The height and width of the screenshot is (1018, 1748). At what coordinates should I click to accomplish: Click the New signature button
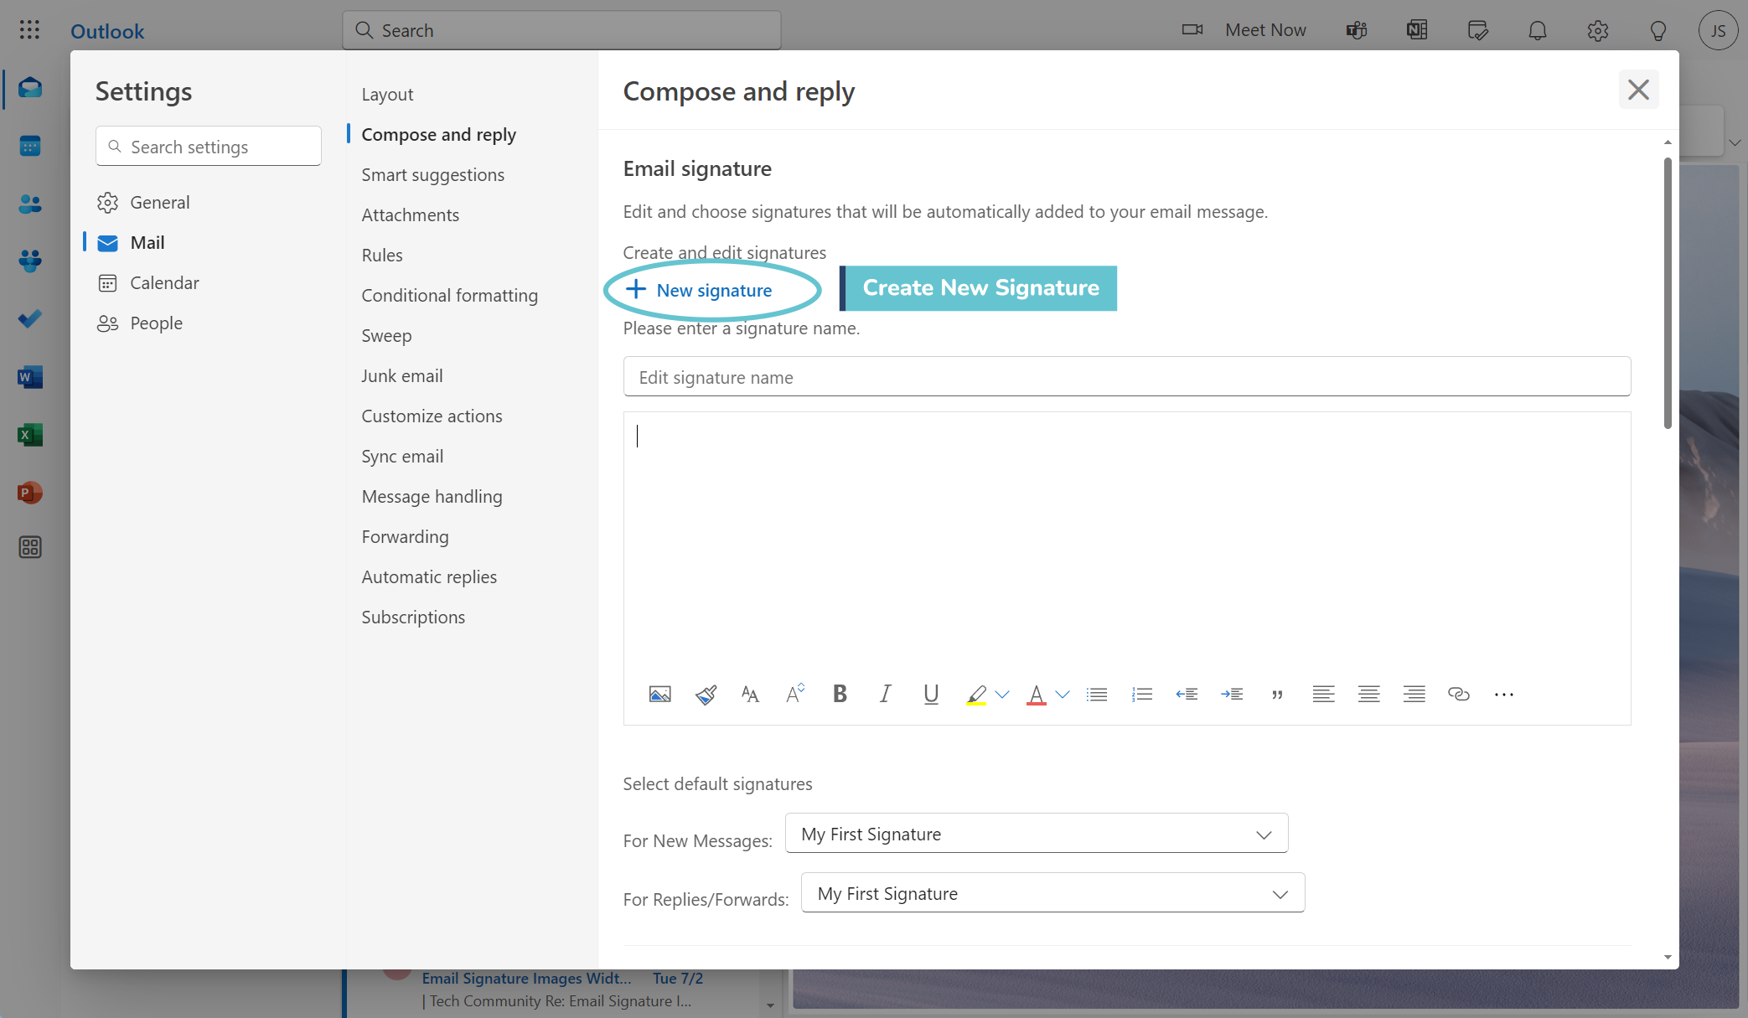(712, 290)
